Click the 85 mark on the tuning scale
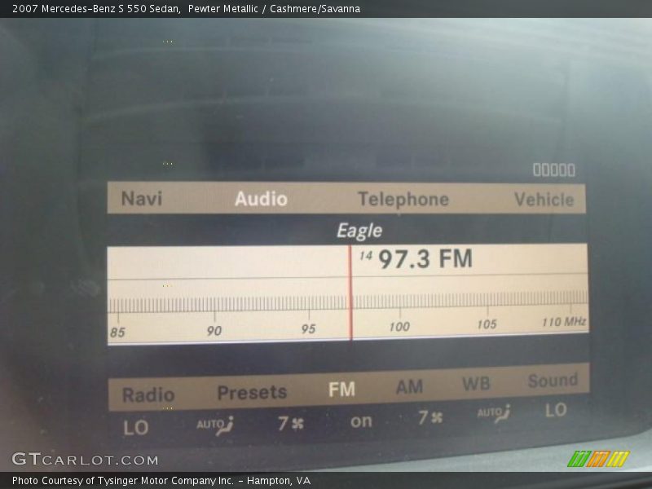This screenshot has width=652, height=489. coord(117,333)
